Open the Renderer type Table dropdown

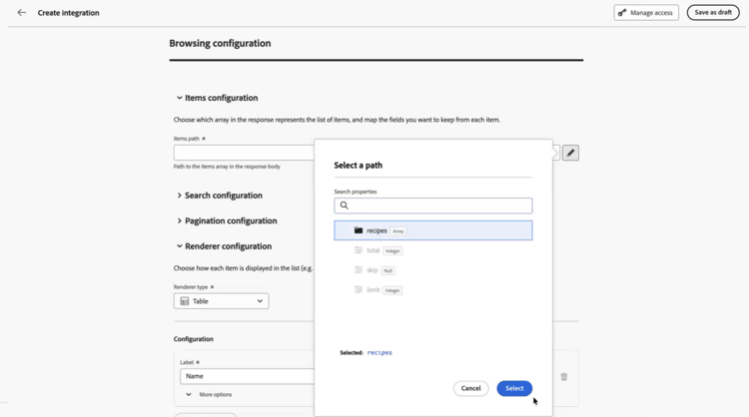pos(221,301)
